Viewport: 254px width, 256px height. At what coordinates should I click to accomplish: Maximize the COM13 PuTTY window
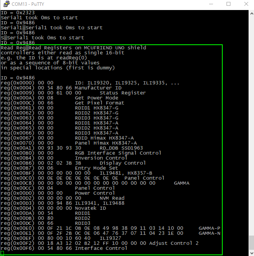click(228, 4)
